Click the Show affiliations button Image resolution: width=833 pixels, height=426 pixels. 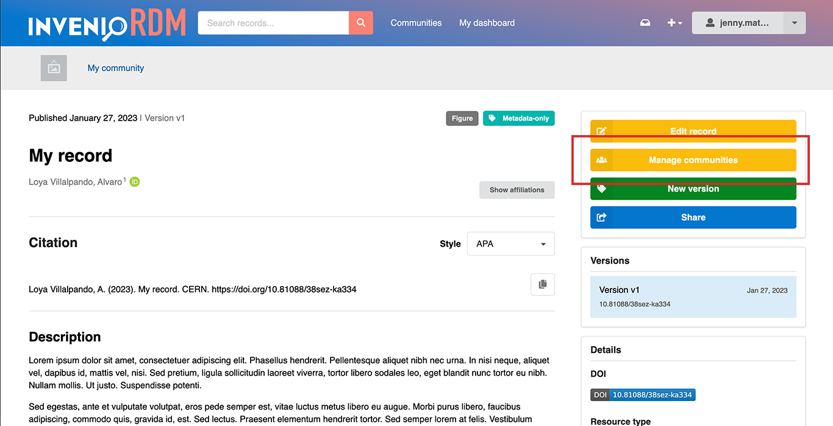[517, 189]
